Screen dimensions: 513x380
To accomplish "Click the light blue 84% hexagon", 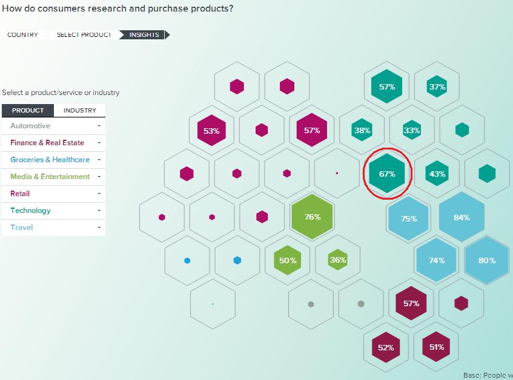I will click(462, 217).
